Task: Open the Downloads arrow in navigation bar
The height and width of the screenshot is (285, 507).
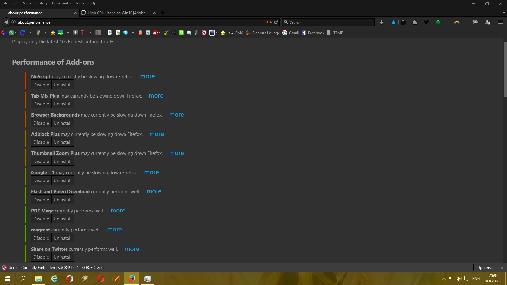Action: (382, 22)
